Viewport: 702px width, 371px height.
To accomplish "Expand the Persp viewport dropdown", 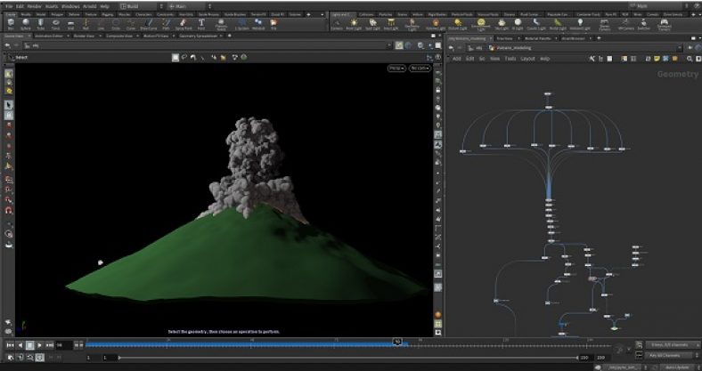I will (396, 68).
